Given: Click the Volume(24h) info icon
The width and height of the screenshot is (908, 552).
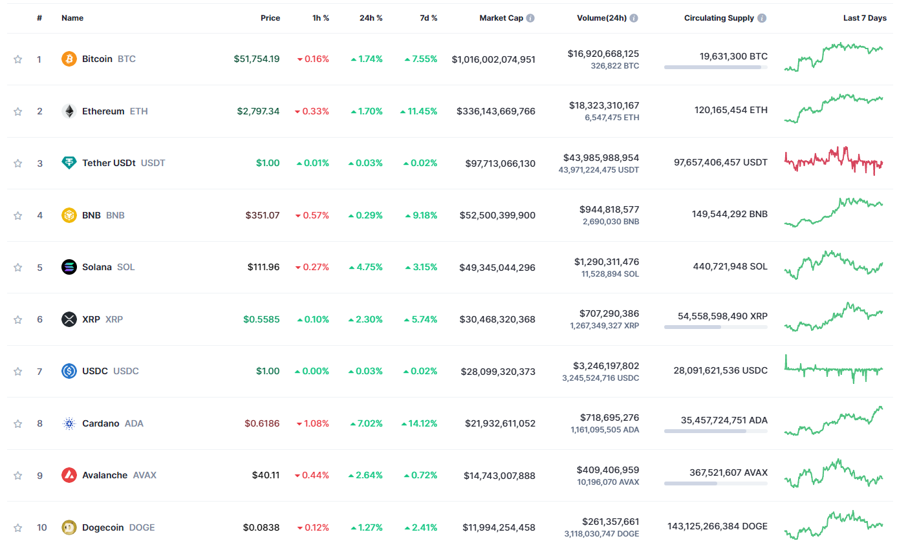Looking at the screenshot, I should (x=634, y=18).
